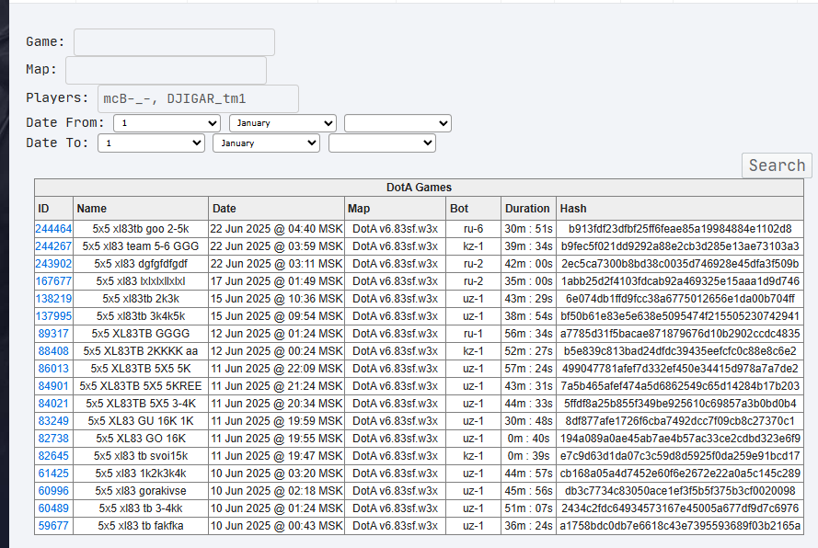Click the Map column header
818x548 pixels.
(x=396, y=209)
